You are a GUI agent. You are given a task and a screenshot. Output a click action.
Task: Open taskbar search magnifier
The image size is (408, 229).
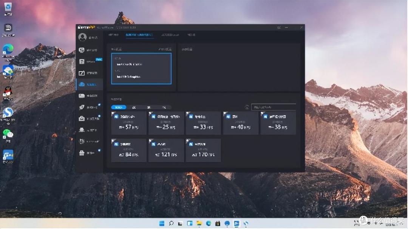[171, 223]
